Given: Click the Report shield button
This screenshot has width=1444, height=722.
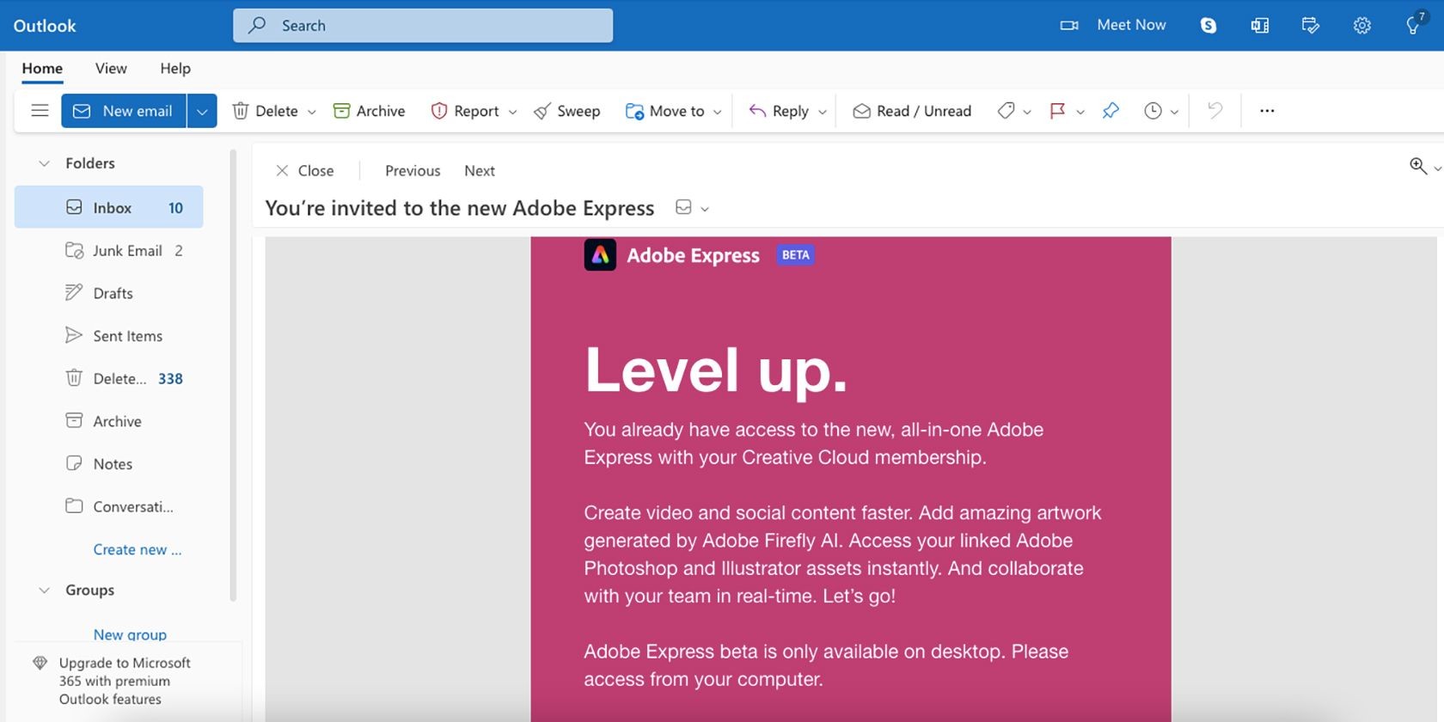Looking at the screenshot, I should (464, 111).
